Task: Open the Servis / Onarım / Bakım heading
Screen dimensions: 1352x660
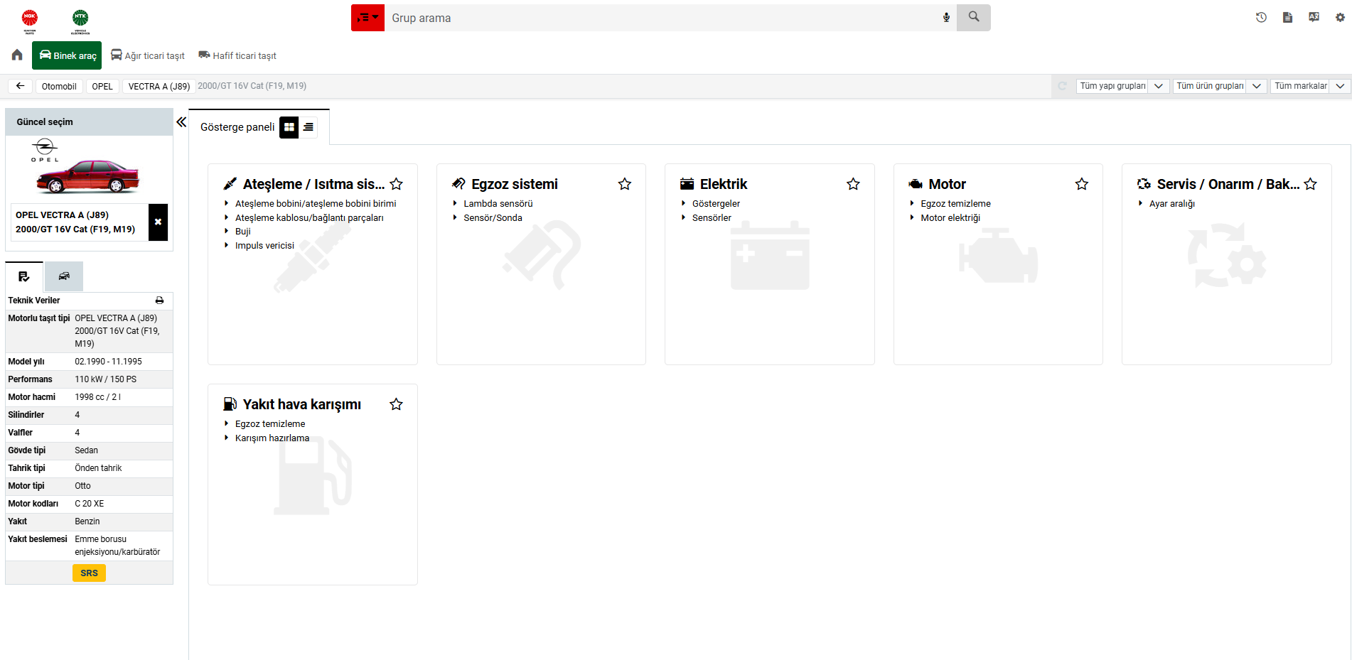Action: click(1228, 184)
